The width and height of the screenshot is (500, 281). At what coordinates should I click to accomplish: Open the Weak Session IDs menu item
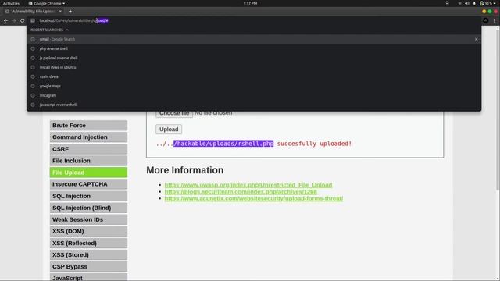[88, 219]
